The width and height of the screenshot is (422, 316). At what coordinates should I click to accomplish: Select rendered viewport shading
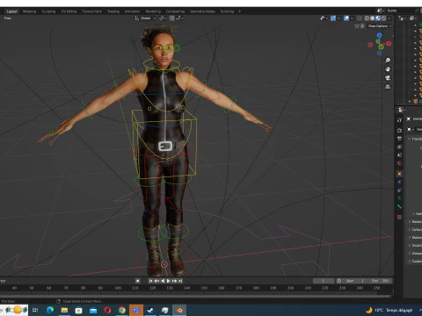point(383,18)
